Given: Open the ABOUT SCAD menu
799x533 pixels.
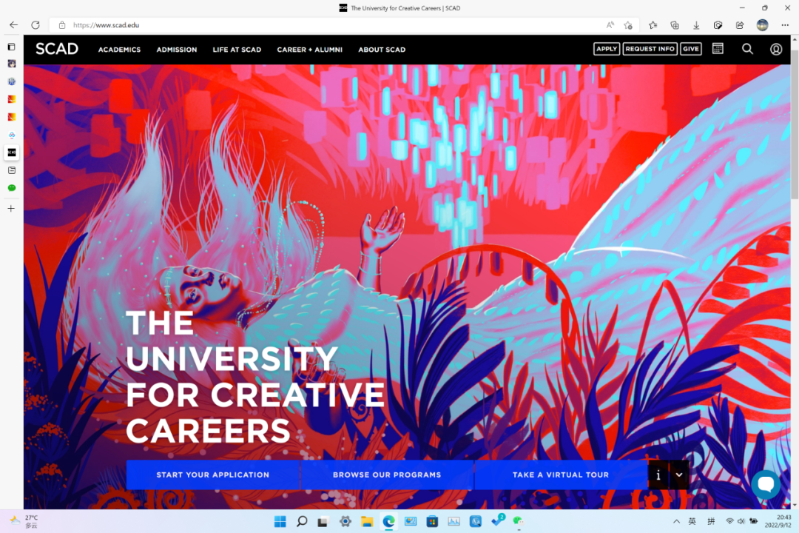Looking at the screenshot, I should (382, 50).
